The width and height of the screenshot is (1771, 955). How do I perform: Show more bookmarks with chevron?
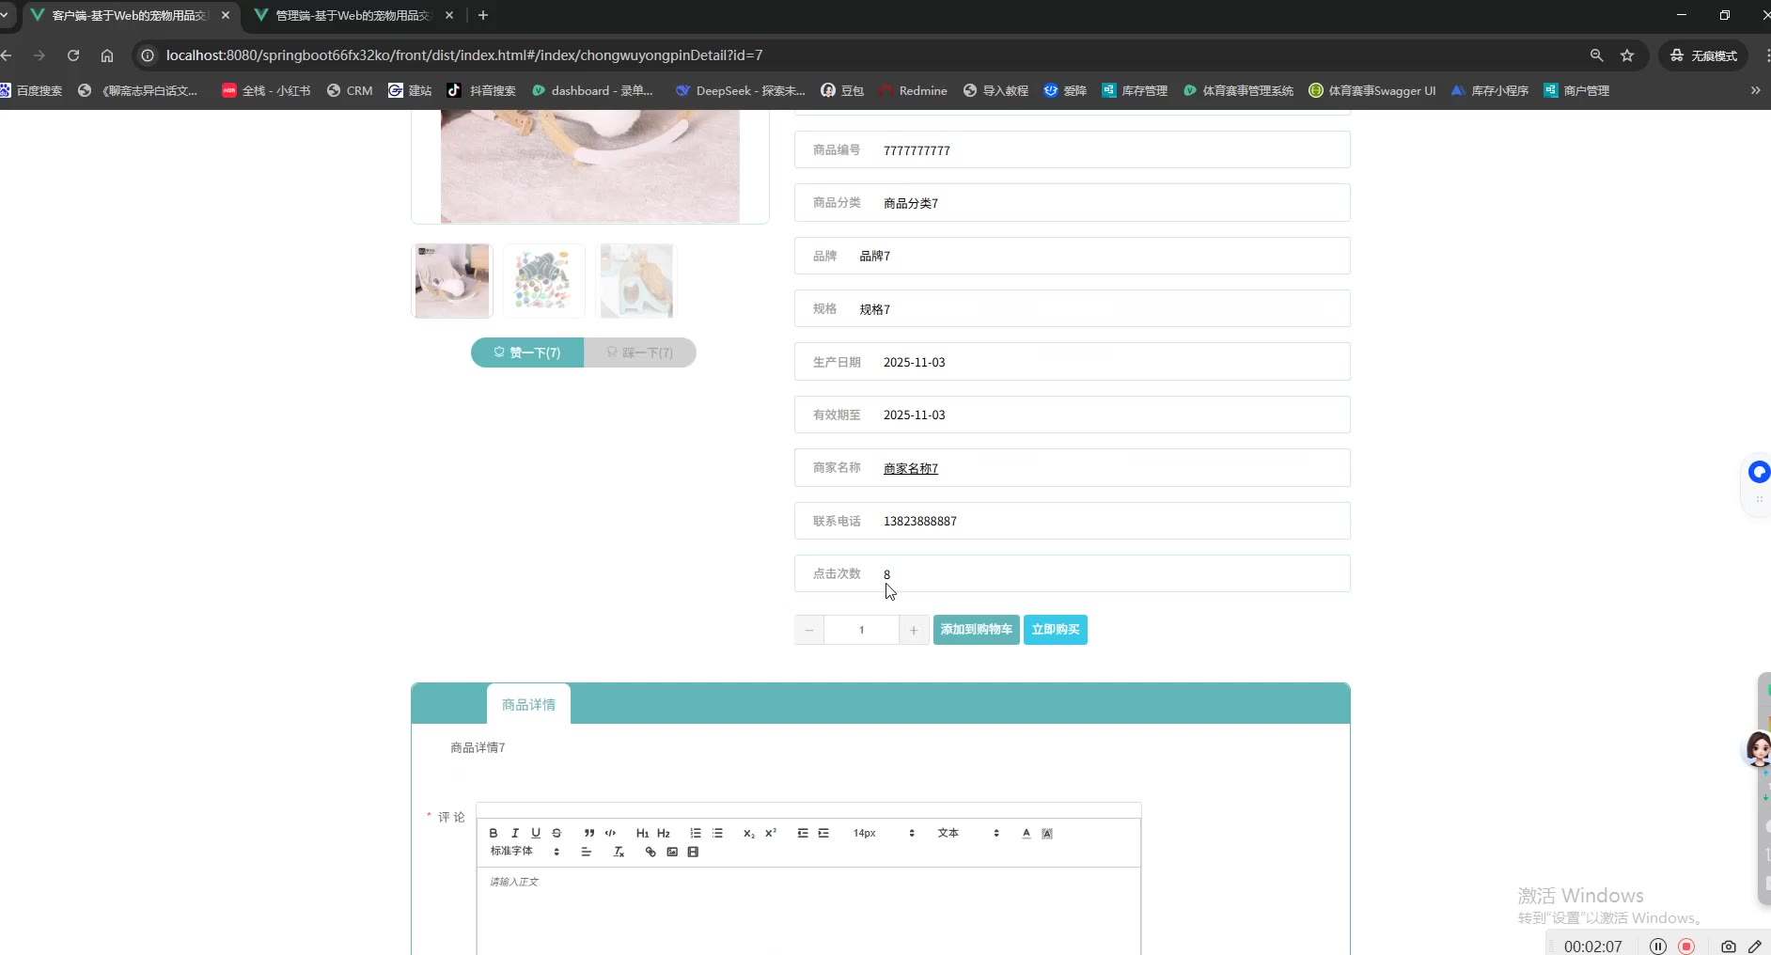pos(1755,90)
